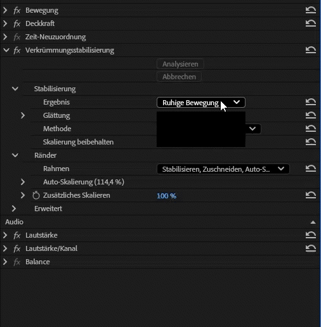
Task: Reset the Glättung parameter
Action: [311, 115]
